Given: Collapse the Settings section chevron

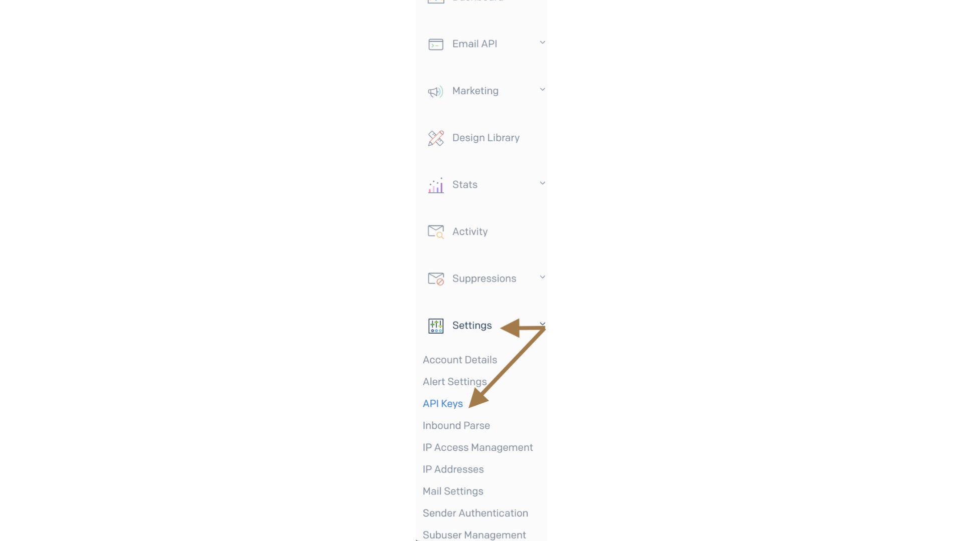Looking at the screenshot, I should tap(543, 324).
